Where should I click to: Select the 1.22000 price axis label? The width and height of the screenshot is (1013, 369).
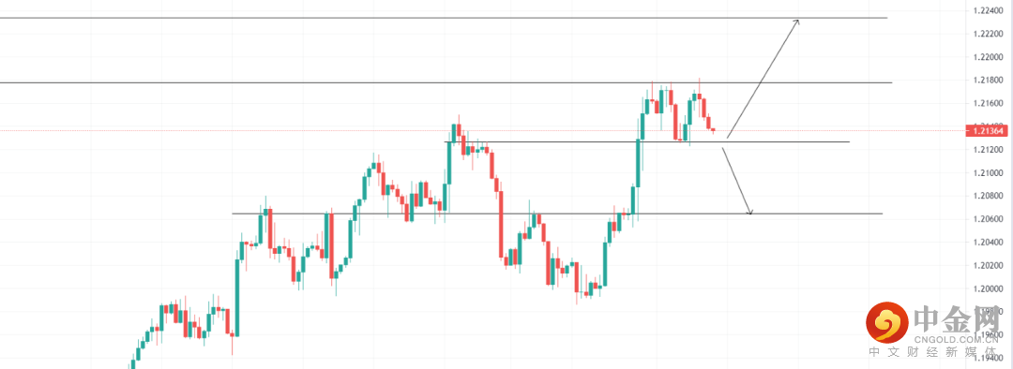(988, 57)
